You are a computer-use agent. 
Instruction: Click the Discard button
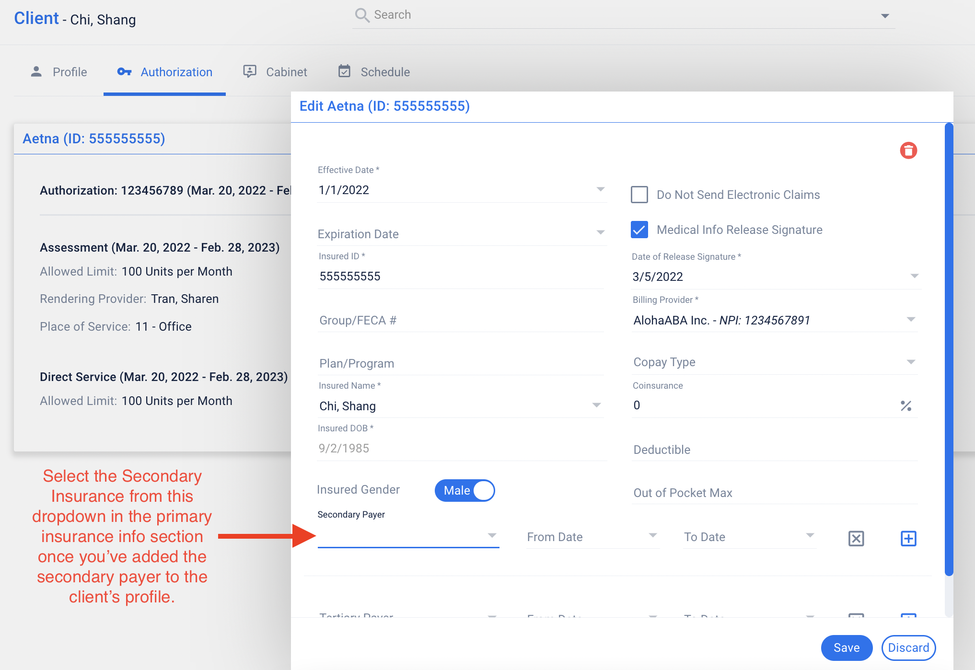[x=908, y=647]
